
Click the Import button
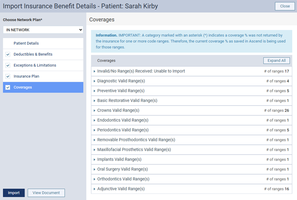click(x=13, y=193)
